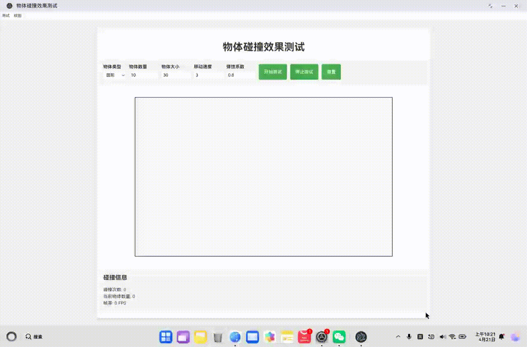Click the 弹性系数 elasticity input field
This screenshot has height=347, width=527.
pyautogui.click(x=240, y=75)
